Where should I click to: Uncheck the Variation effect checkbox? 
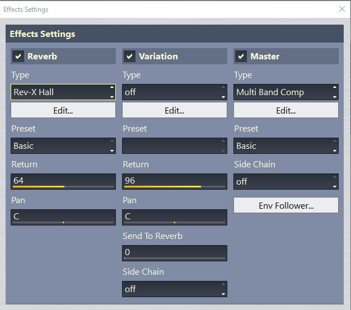pyautogui.click(x=129, y=56)
